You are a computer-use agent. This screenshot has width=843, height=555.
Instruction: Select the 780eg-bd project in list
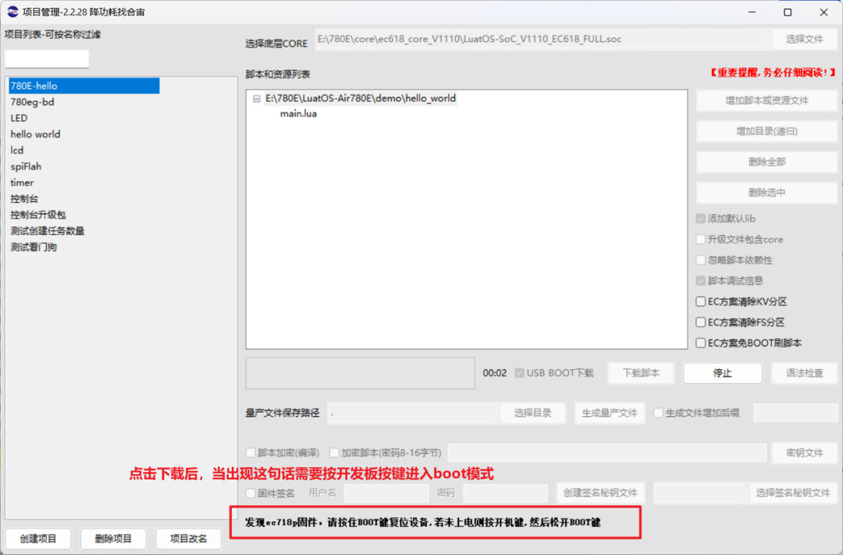[32, 102]
